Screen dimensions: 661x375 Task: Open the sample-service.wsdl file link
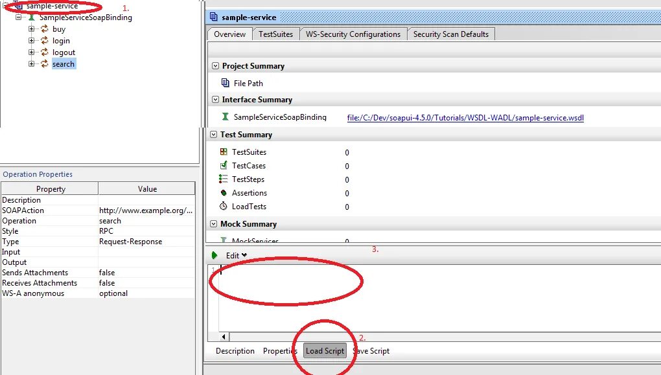[465, 118]
